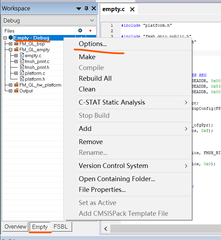Collapse the FM_QL_empty folder node
The height and width of the screenshot is (240, 221).
[x=10, y=50]
